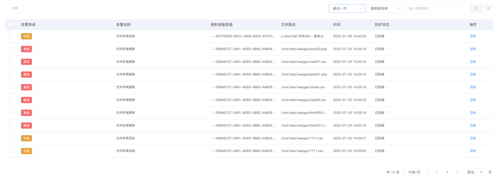Click the top-left 忽略 batch button
This screenshot has height=180, width=497.
coord(15,8)
